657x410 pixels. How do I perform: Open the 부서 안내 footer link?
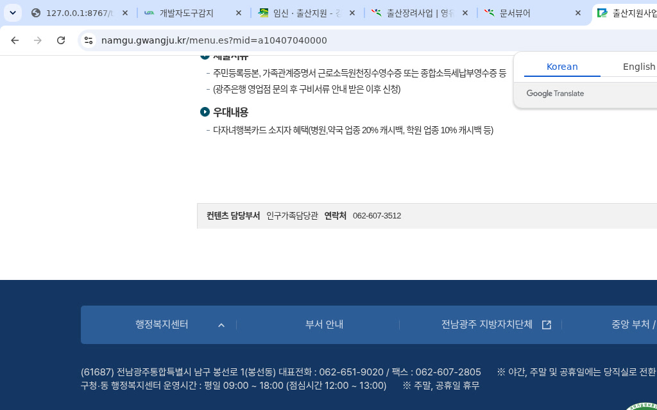[324, 325]
